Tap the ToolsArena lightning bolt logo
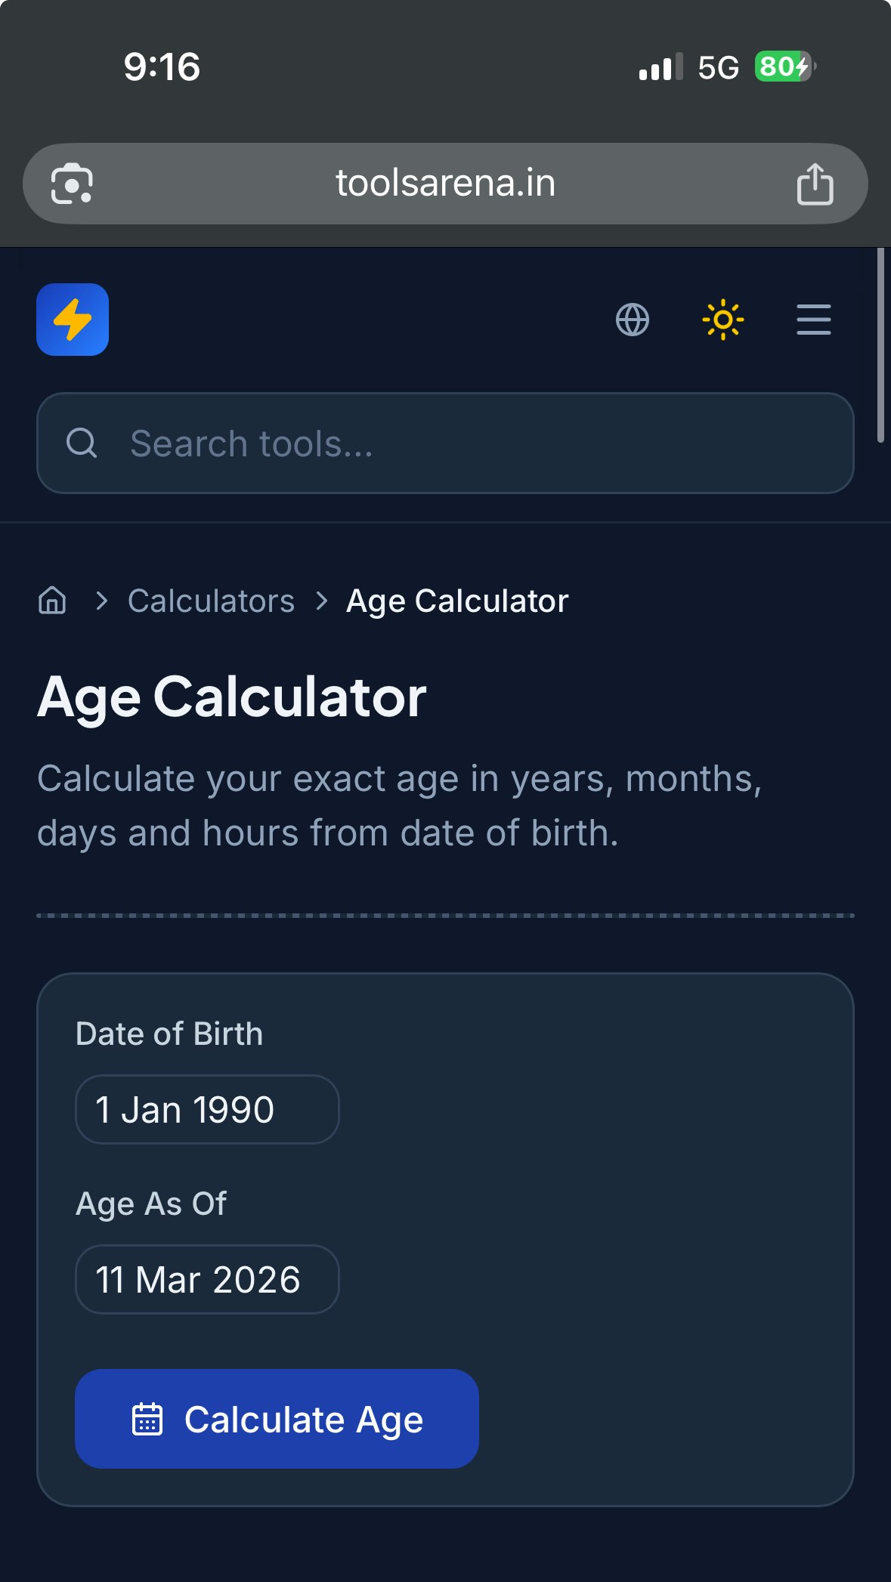The width and height of the screenshot is (891, 1582). pyautogui.click(x=73, y=320)
